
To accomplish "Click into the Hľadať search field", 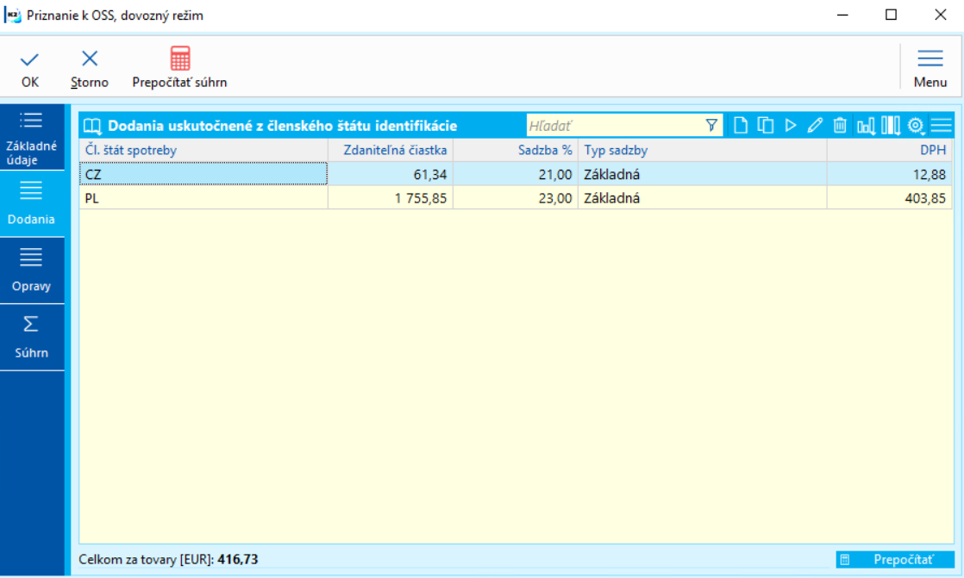I will coord(615,126).
